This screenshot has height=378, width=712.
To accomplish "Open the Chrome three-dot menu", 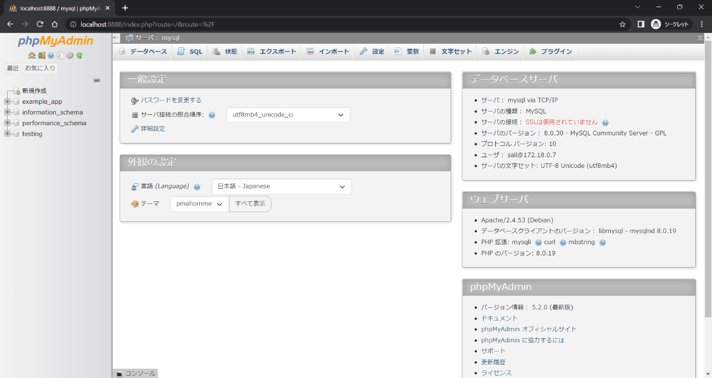I will click(702, 24).
